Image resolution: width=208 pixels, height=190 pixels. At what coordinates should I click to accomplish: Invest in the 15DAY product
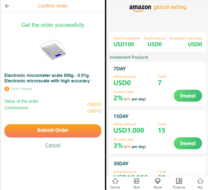tap(188, 143)
